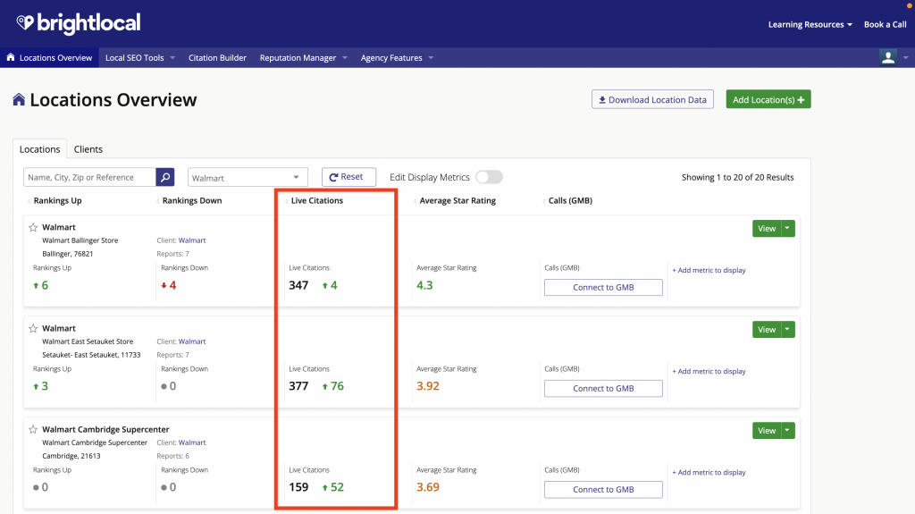Toggle the Edit Display Metrics switch

(x=489, y=177)
